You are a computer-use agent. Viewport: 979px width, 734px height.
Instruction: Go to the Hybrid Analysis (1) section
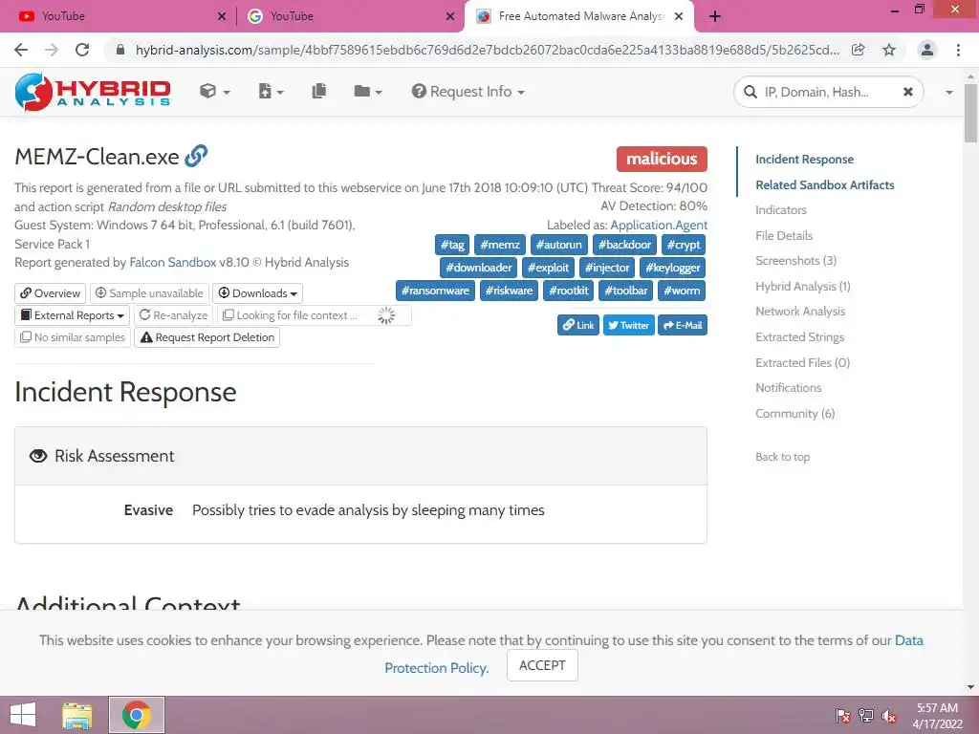tap(802, 287)
